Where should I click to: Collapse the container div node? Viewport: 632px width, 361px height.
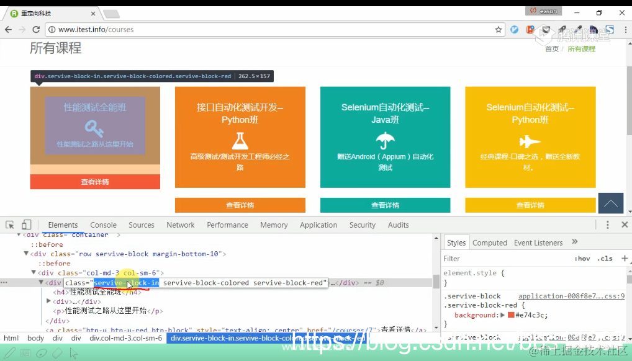point(18,234)
